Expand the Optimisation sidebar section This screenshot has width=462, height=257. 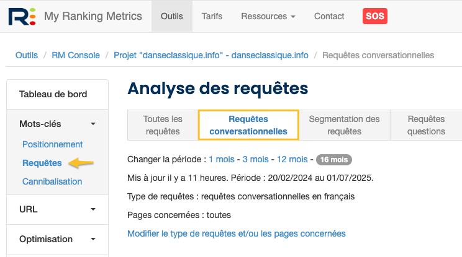(58, 239)
